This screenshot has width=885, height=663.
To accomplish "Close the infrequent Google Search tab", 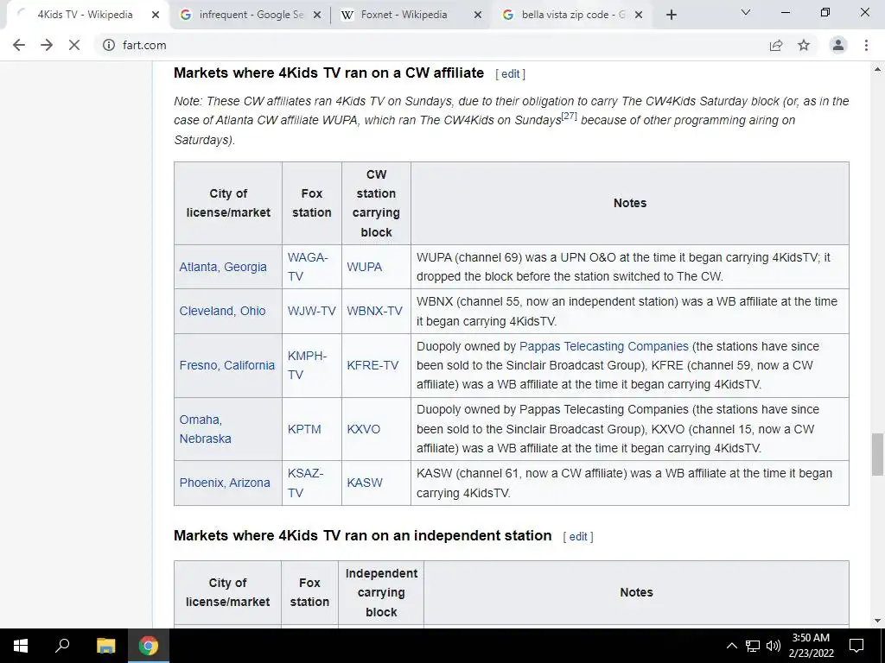I will [x=317, y=16].
